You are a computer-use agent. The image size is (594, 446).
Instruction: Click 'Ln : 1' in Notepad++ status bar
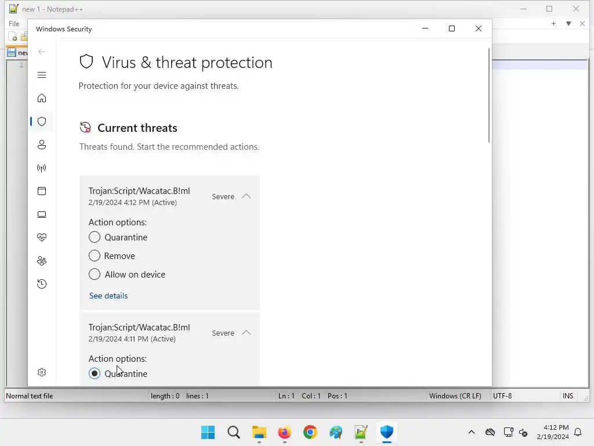click(x=287, y=396)
